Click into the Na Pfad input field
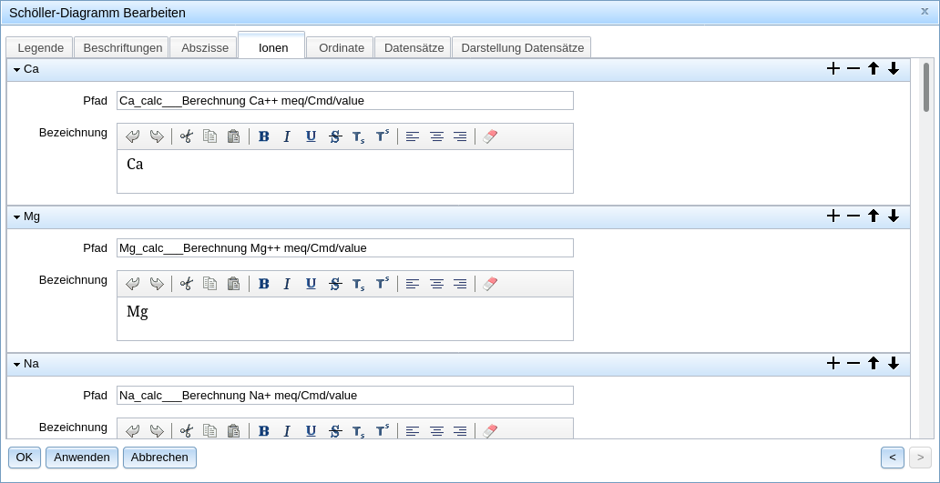The image size is (940, 483). coord(345,395)
